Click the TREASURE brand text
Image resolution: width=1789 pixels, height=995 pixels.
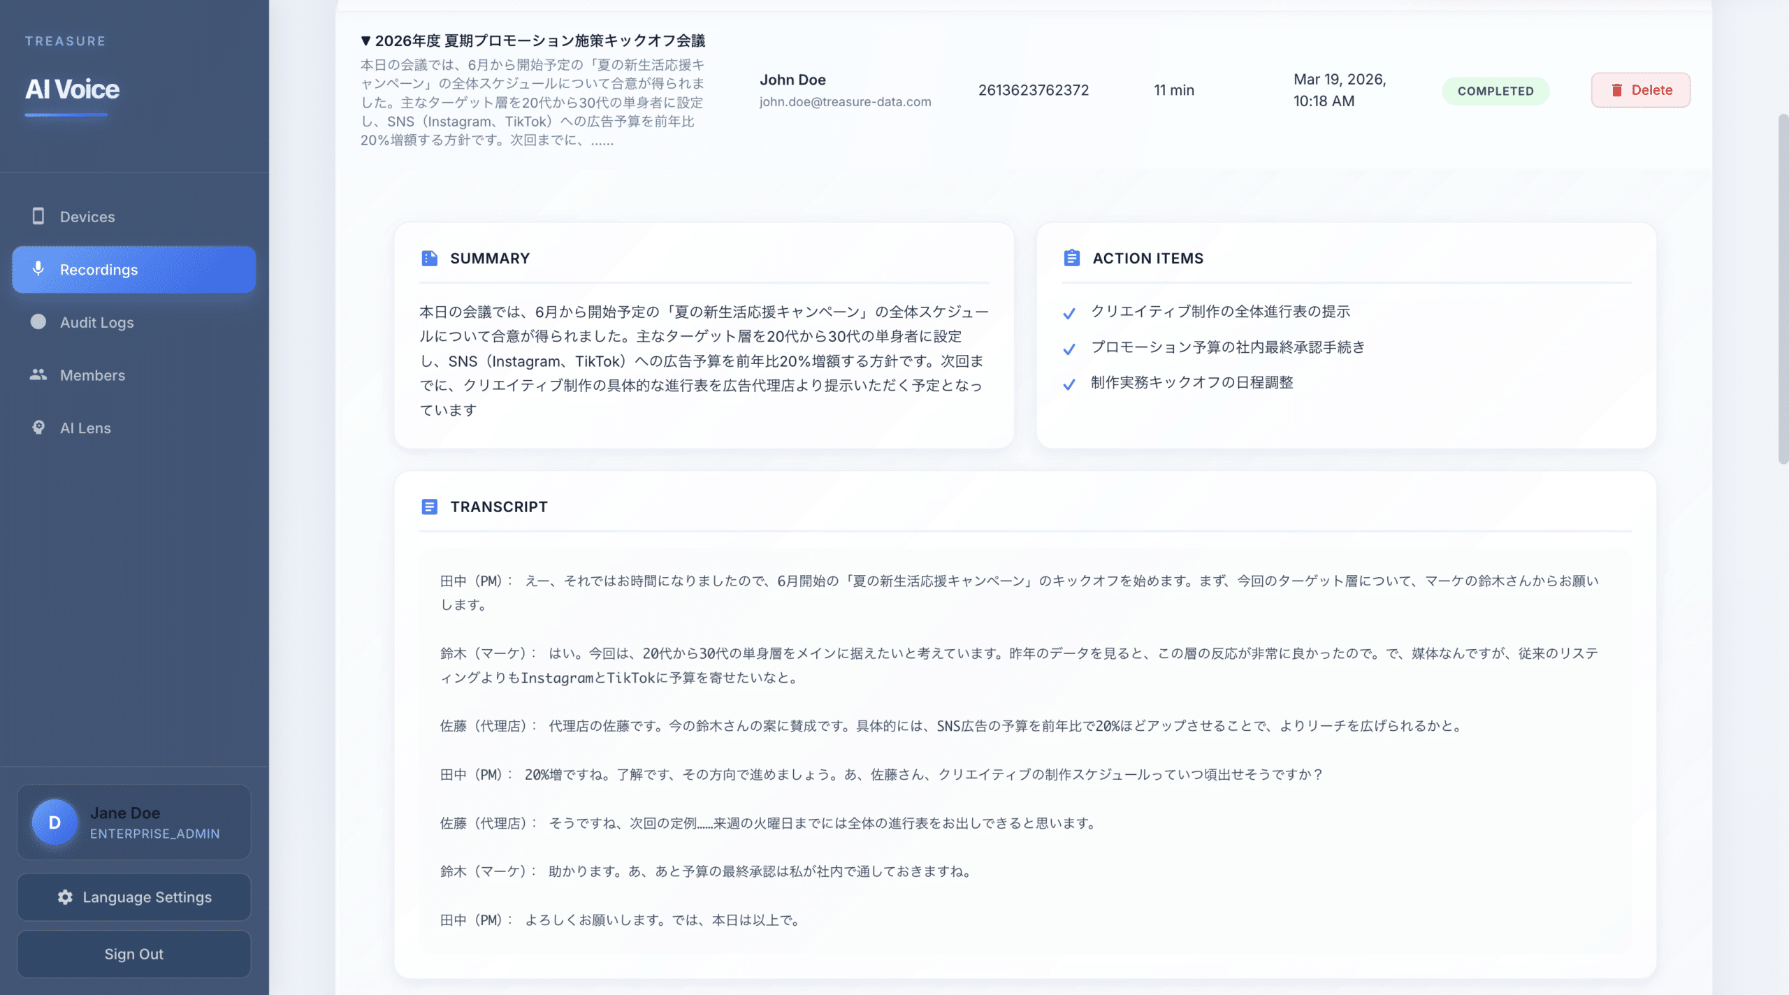(66, 41)
